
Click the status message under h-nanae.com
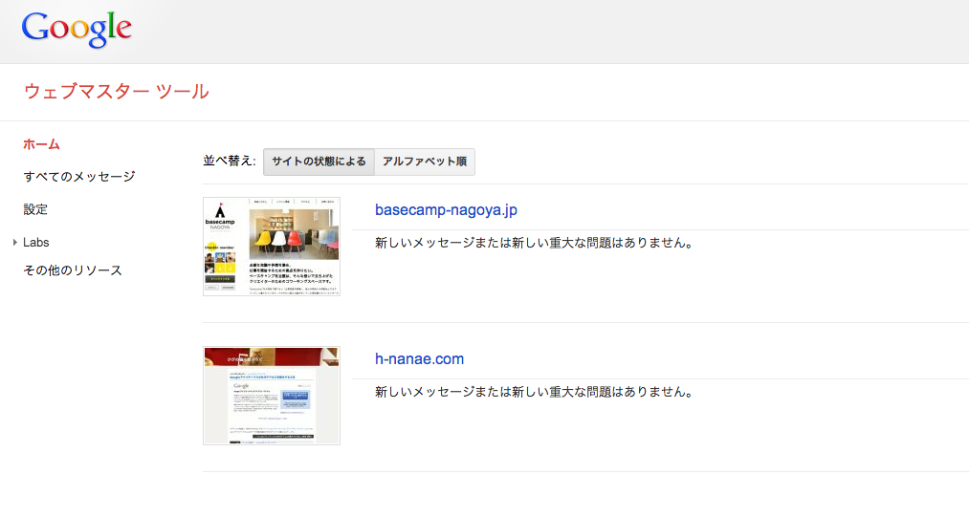535,392
